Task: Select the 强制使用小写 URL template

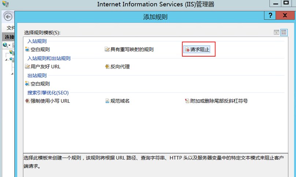Action: 50,101
